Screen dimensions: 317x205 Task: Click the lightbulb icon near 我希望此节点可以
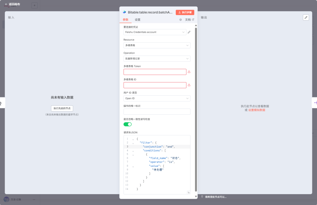(x=202, y=197)
